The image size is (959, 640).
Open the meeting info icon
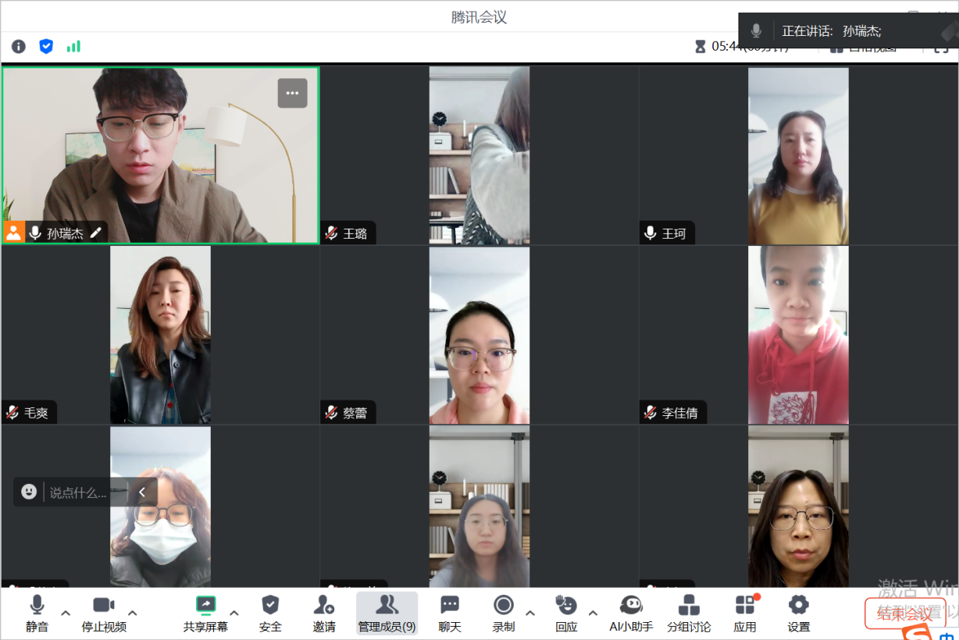[x=19, y=47]
